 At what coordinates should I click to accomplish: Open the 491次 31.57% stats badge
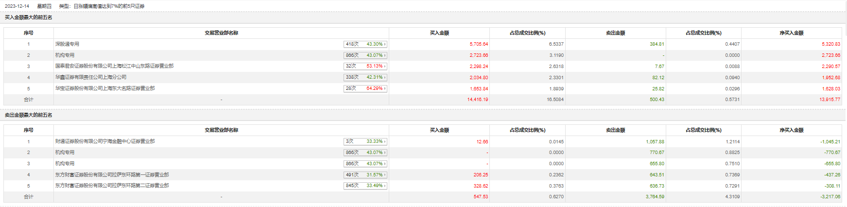pyautogui.click(x=365, y=175)
